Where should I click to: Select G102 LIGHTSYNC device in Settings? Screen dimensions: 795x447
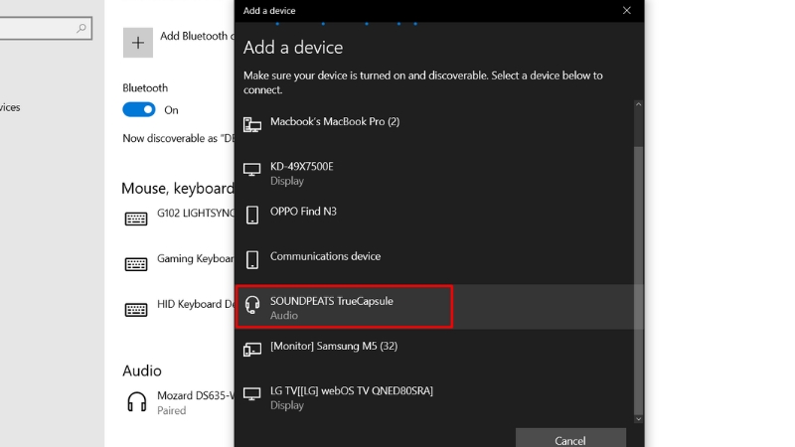[179, 219]
